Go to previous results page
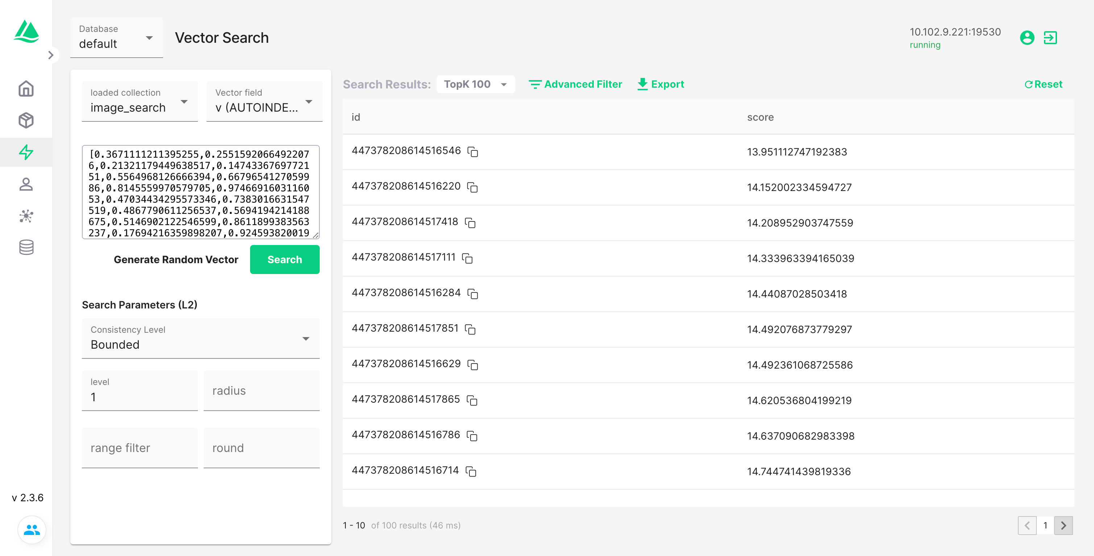The width and height of the screenshot is (1094, 556). click(x=1027, y=526)
